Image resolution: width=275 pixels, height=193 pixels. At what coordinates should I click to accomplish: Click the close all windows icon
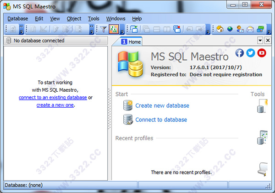(x=177, y=29)
